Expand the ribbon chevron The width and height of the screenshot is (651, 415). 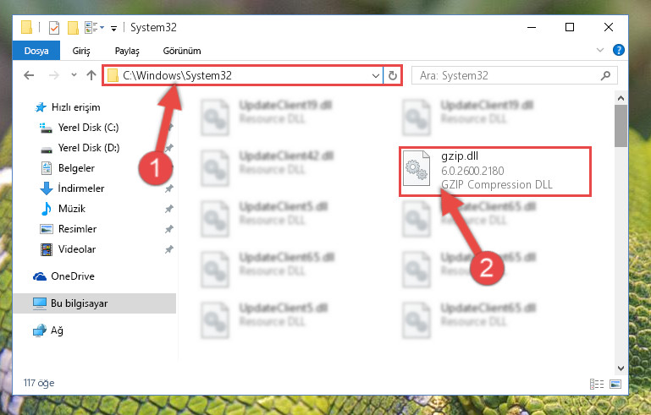[599, 50]
